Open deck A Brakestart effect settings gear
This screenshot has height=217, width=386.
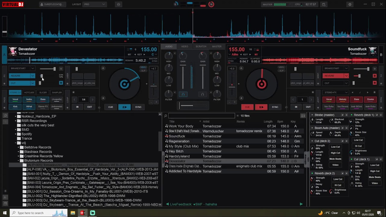click(61, 69)
